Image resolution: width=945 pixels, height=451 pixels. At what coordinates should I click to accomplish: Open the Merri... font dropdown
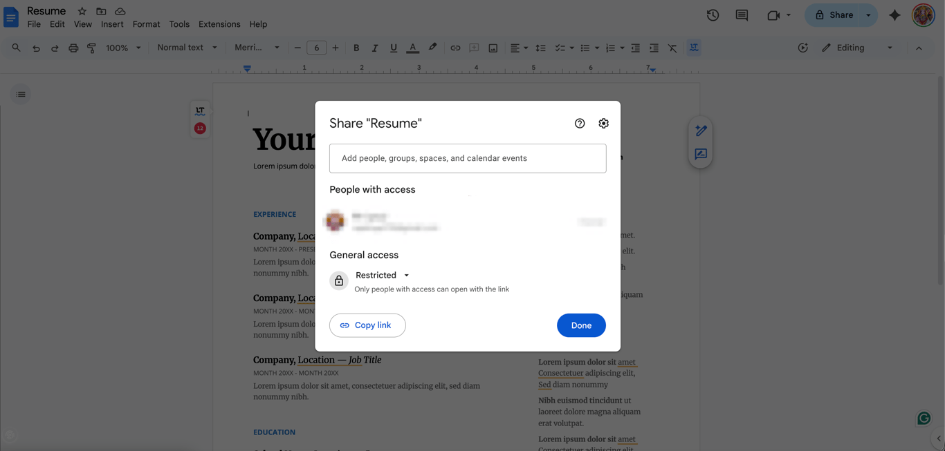[257, 48]
